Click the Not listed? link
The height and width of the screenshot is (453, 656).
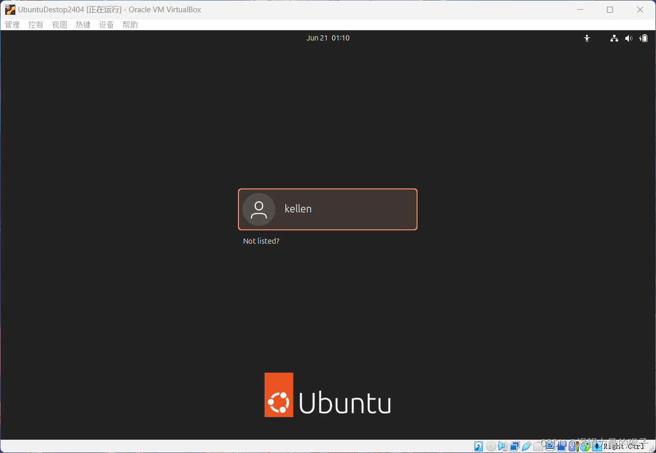tap(261, 241)
